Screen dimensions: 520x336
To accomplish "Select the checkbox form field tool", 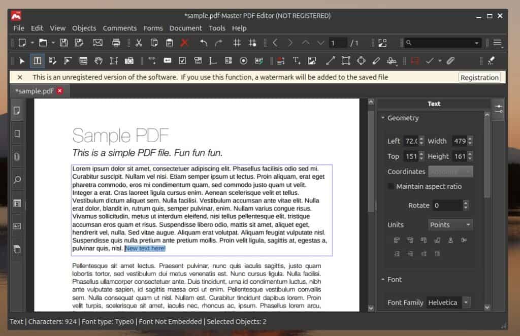I will (x=182, y=61).
